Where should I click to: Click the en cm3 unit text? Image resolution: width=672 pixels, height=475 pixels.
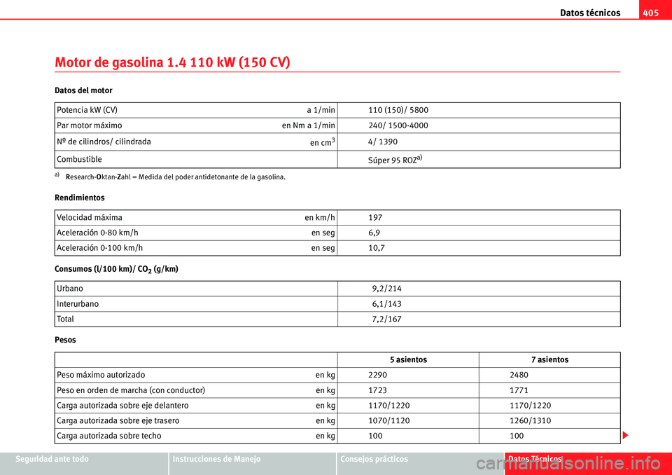323,142
